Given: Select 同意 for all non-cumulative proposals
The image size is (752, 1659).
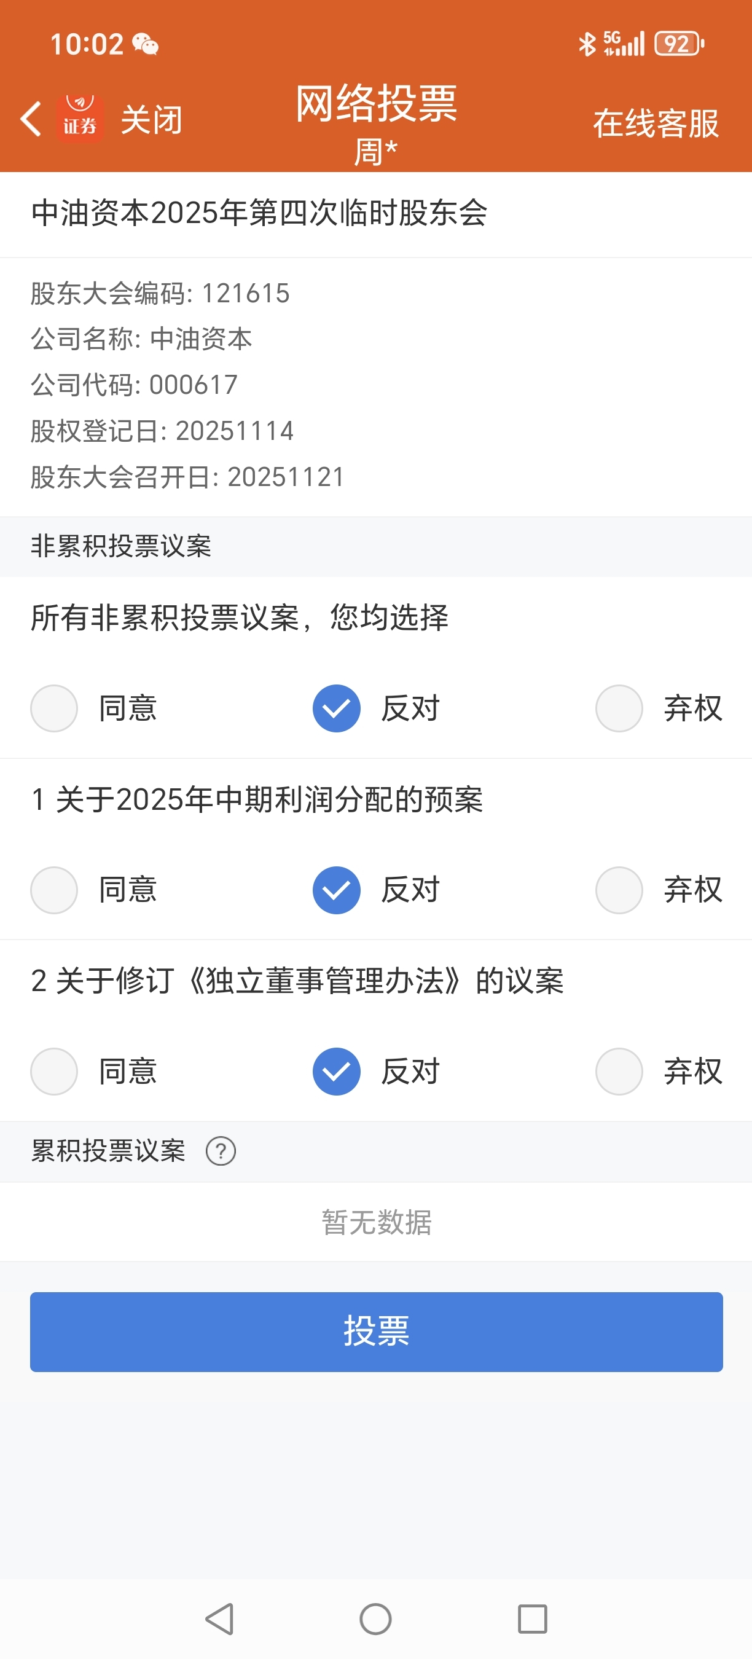Looking at the screenshot, I should pyautogui.click(x=54, y=708).
